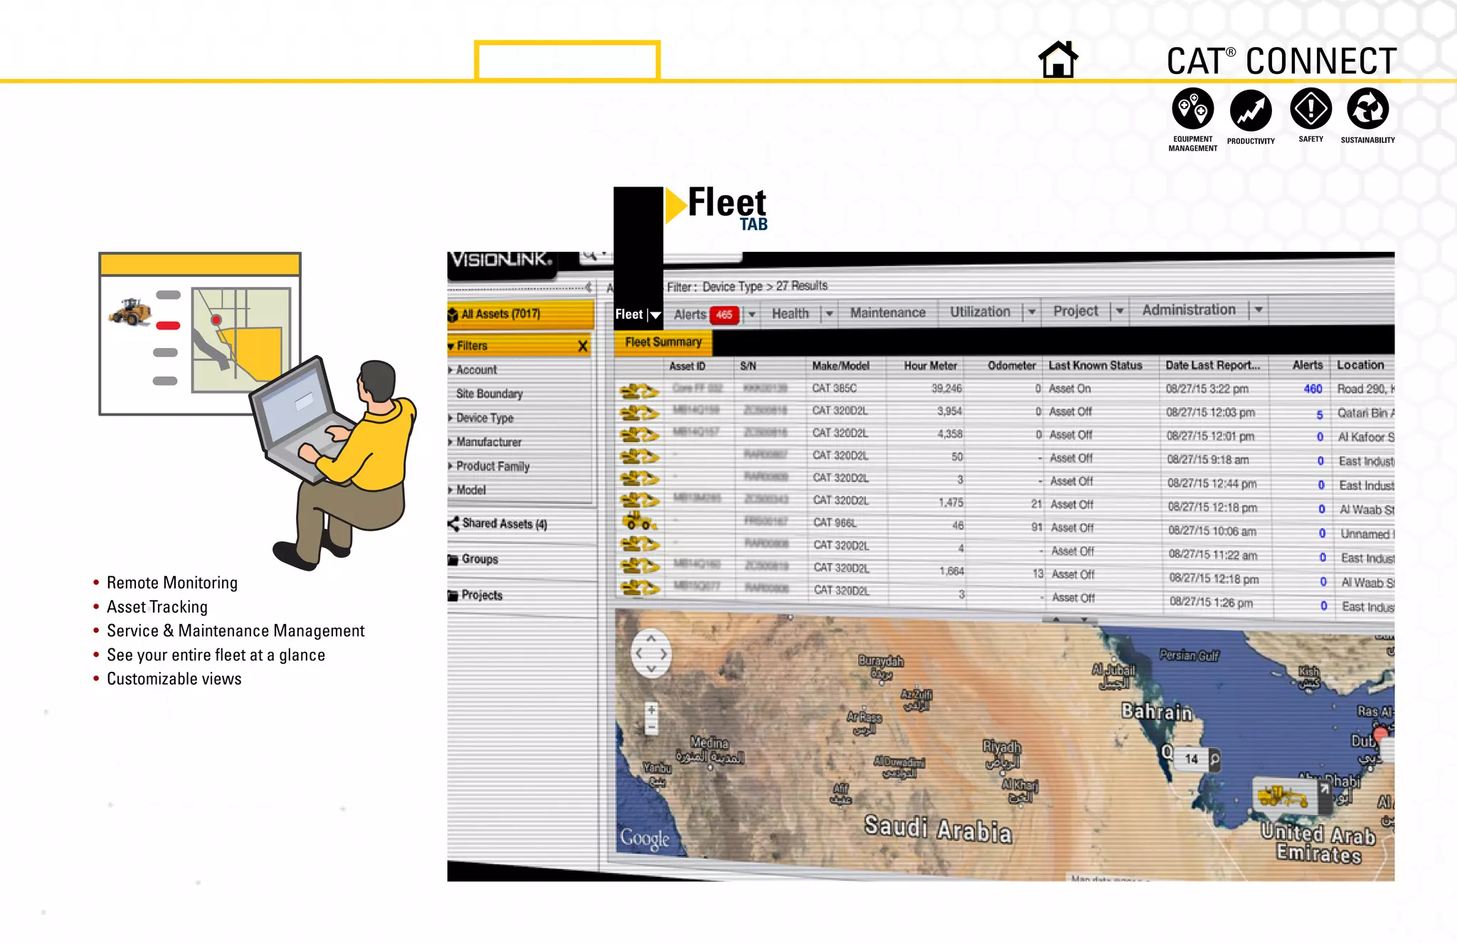Select All Assets (7017) item

[500, 314]
